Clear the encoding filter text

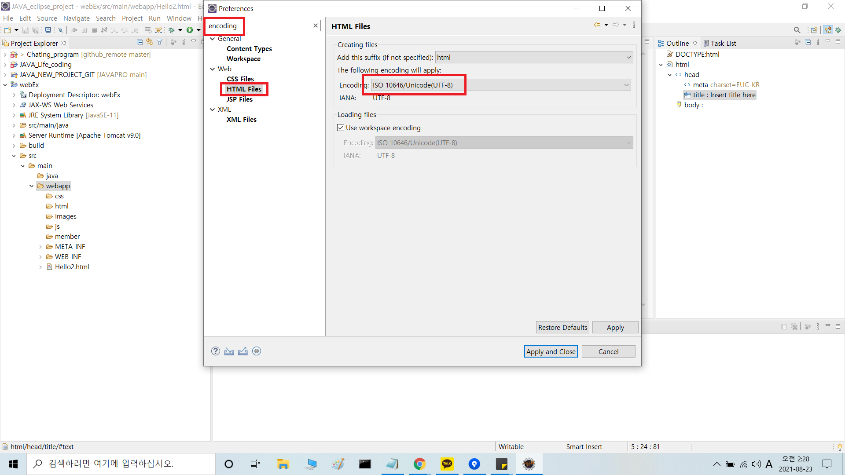tap(316, 26)
